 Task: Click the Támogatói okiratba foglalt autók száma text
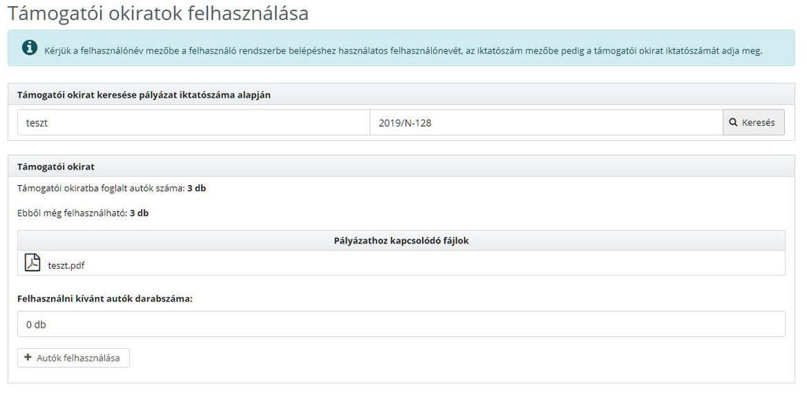coord(112,188)
